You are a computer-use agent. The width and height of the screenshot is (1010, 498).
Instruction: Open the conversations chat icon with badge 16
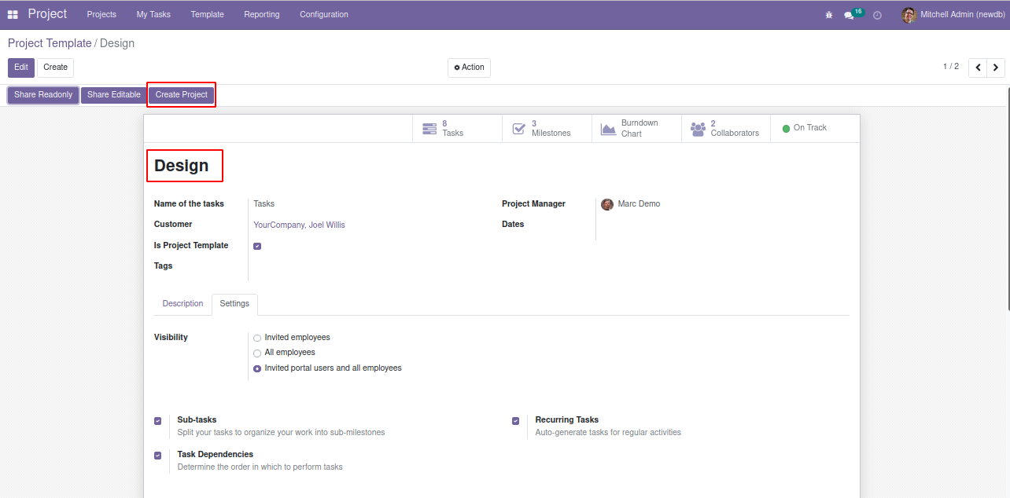849,15
